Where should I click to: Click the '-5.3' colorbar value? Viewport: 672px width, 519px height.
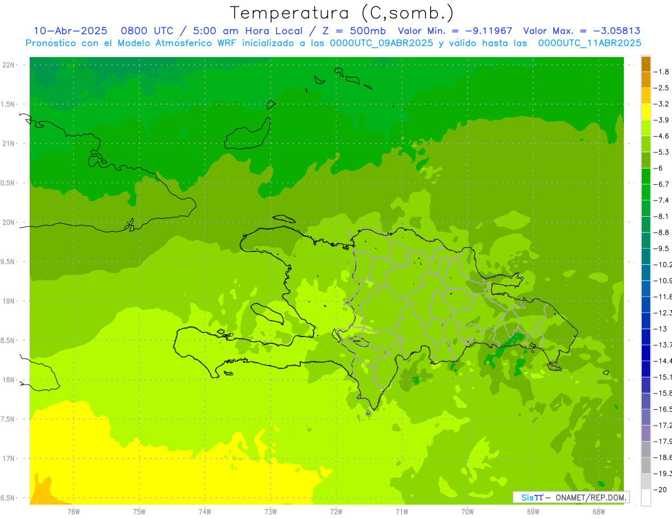pos(661,152)
